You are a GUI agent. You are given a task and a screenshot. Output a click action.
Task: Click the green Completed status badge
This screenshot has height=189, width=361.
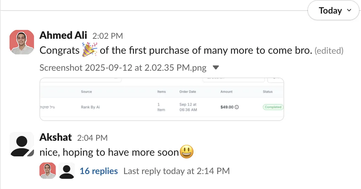click(273, 107)
